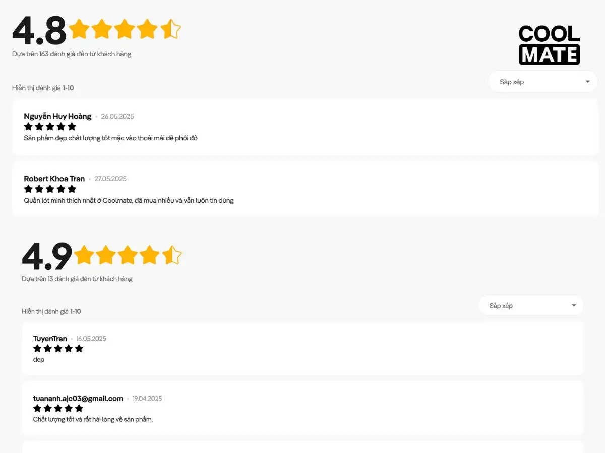Viewport: 605px width, 453px height.
Task: Click the half-filled star of 4.9 rating
Action: click(171, 255)
